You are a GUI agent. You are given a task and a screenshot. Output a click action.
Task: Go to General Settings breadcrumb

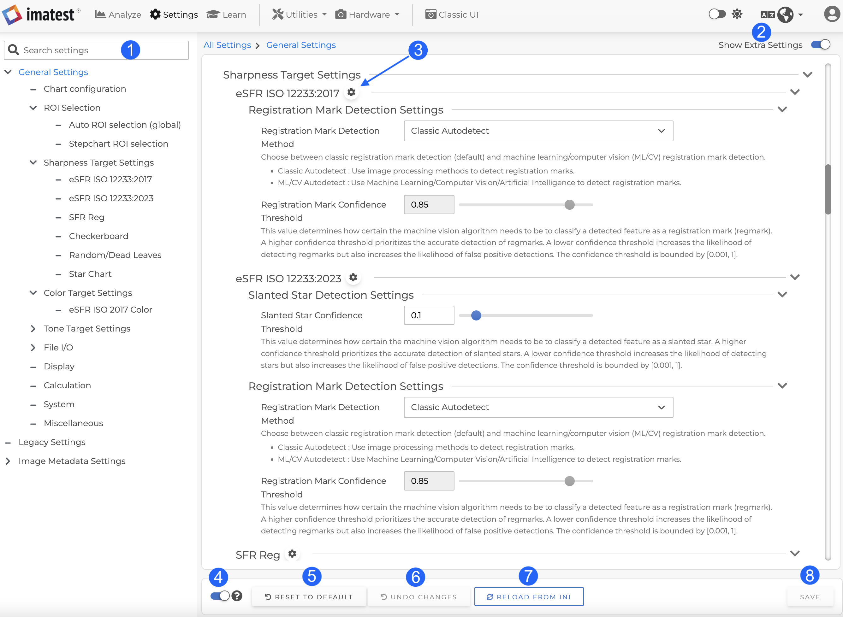(301, 45)
